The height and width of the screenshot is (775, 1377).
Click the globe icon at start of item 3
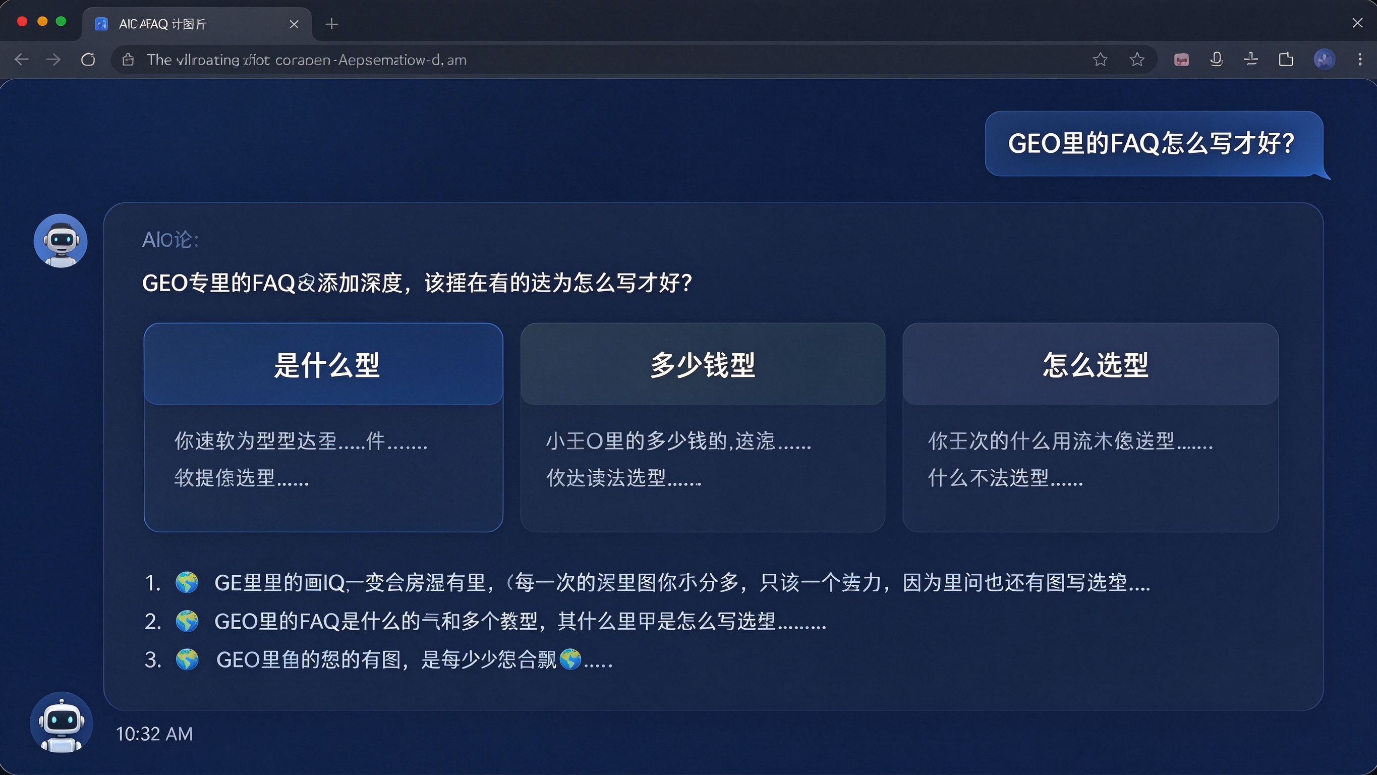pos(187,660)
